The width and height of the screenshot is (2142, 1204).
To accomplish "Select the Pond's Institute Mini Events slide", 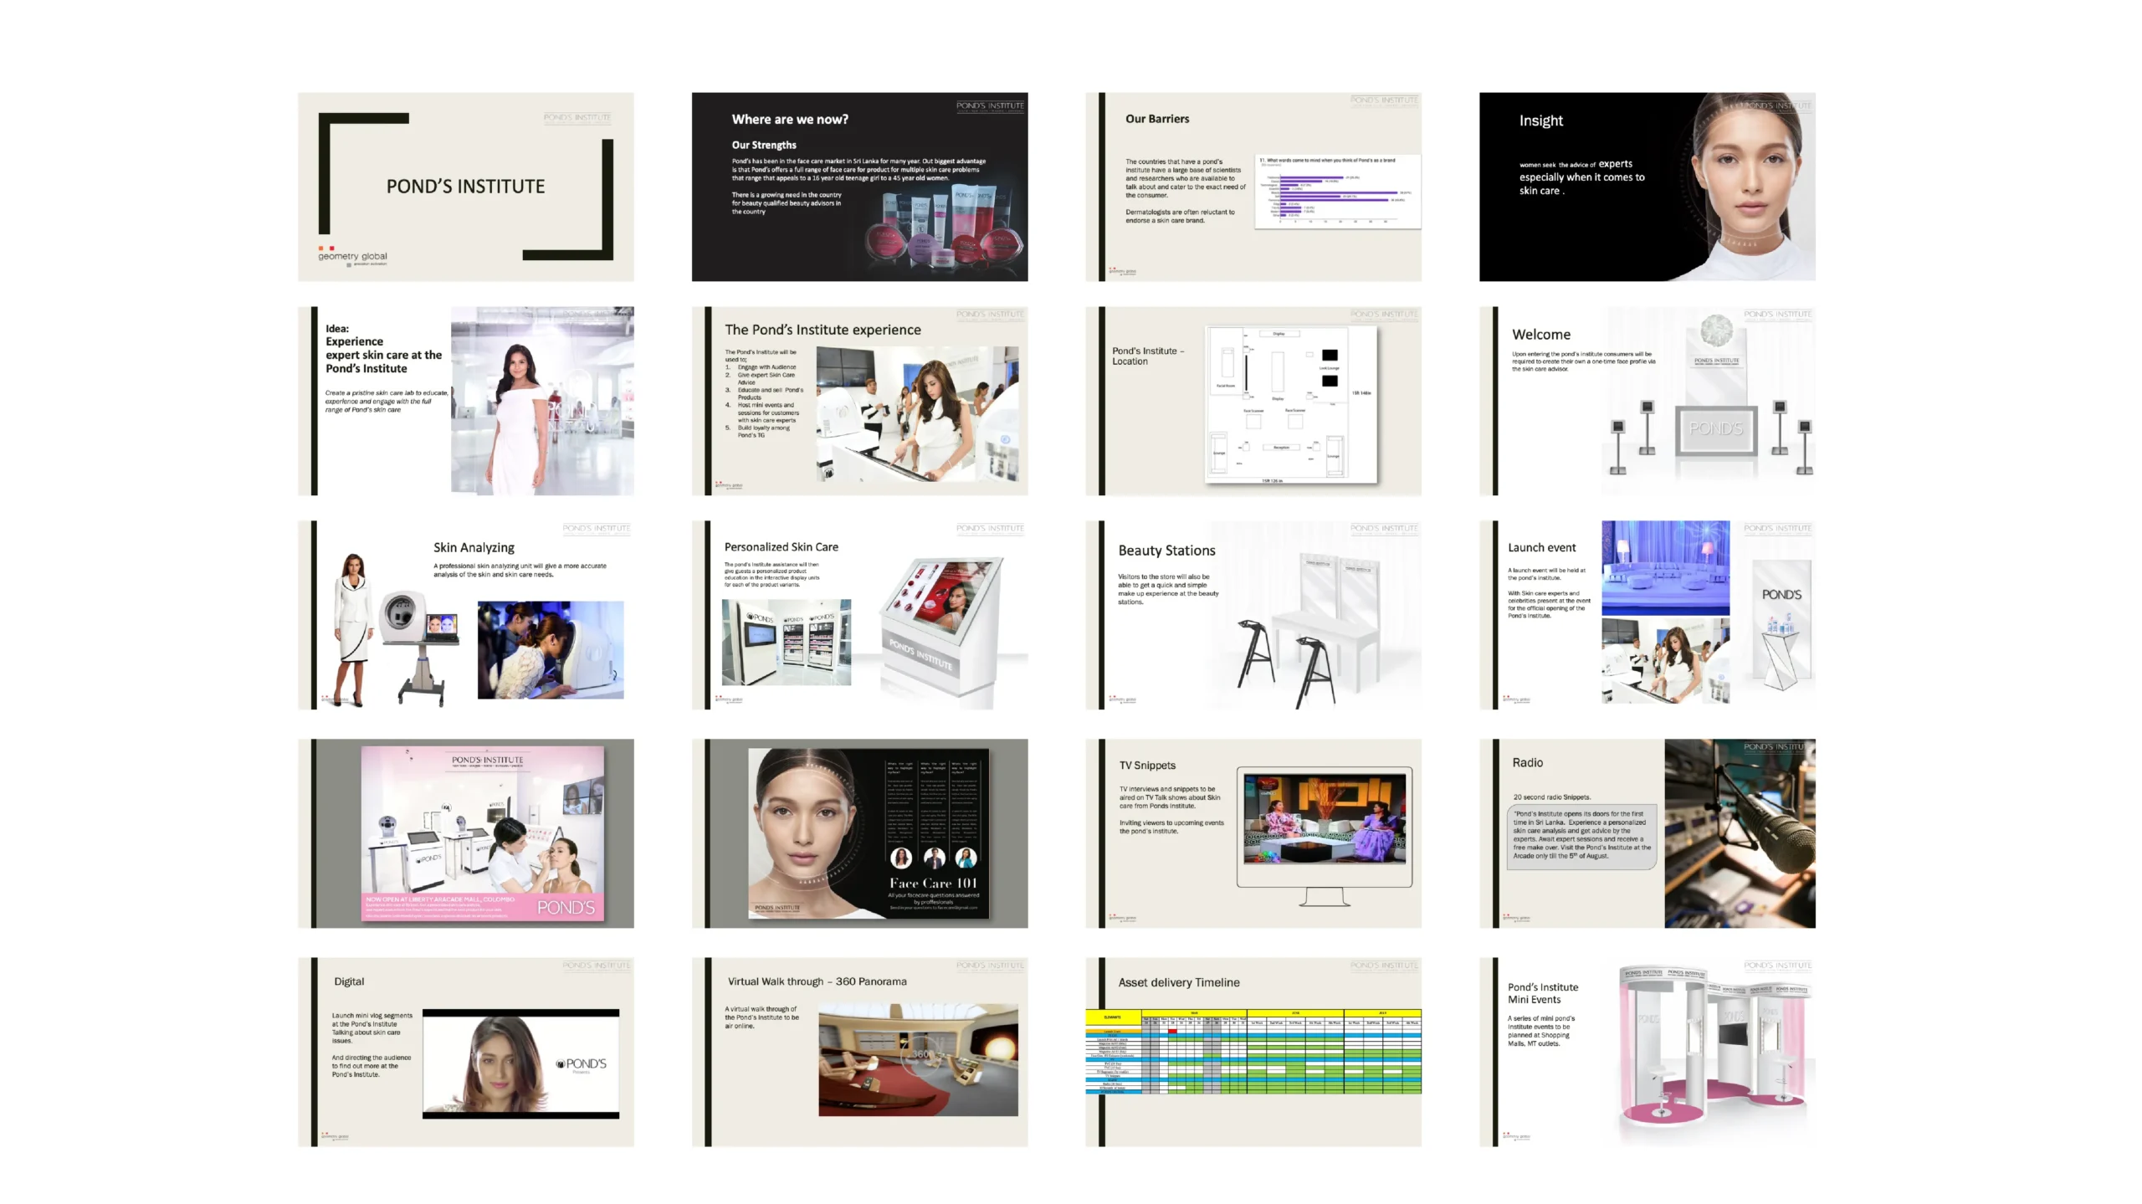I will tap(1647, 1052).
